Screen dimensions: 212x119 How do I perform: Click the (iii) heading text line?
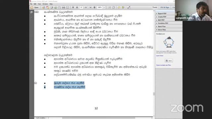click(x=58, y=12)
